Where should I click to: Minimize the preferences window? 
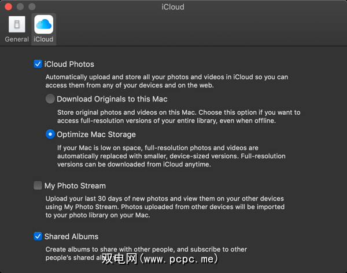point(20,7)
